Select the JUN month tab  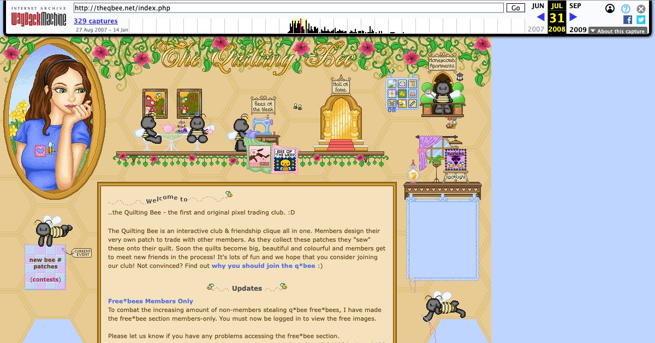(x=537, y=5)
